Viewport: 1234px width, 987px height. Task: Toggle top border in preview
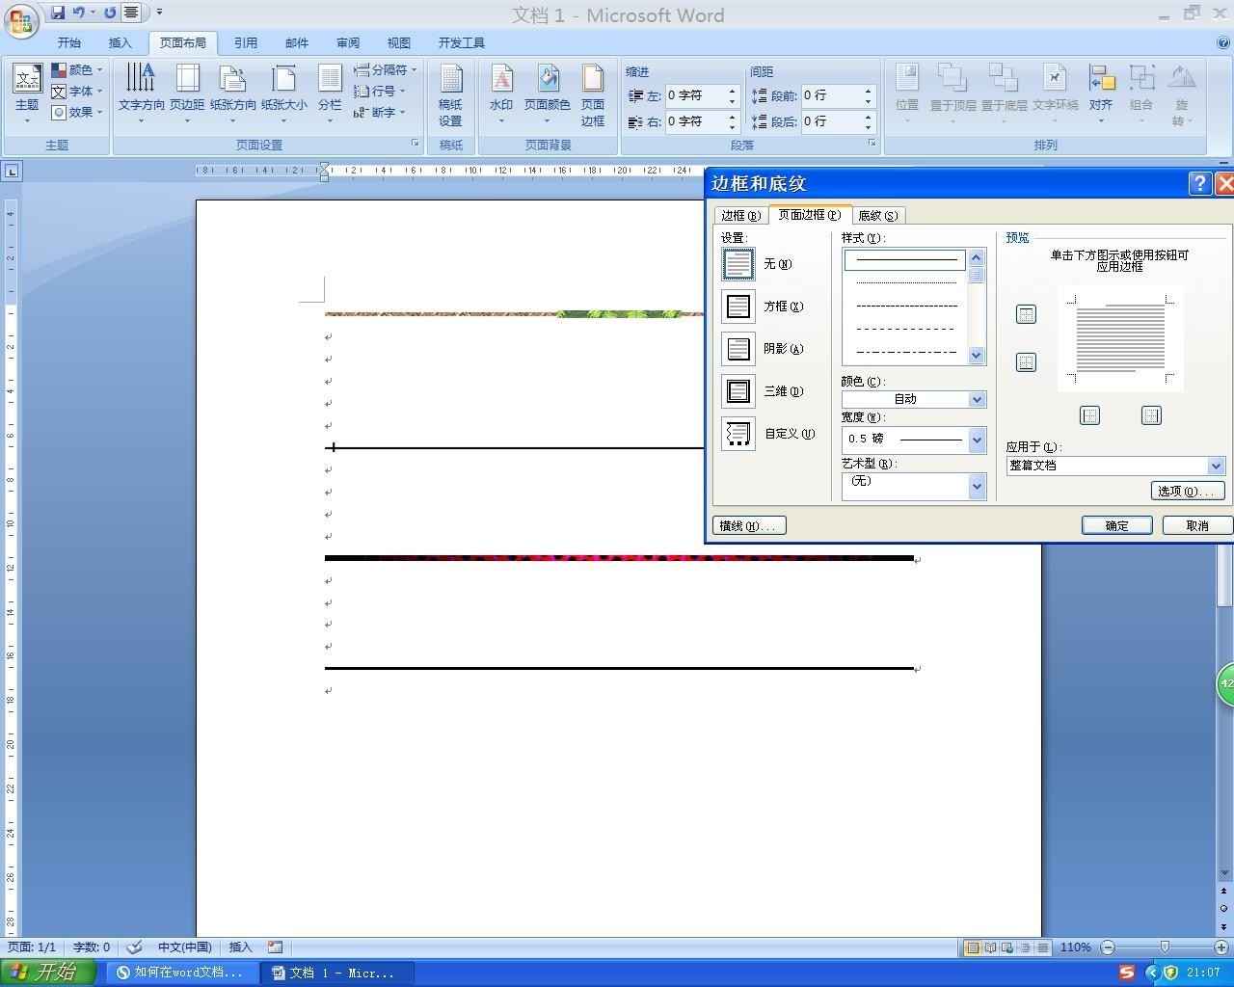click(x=1026, y=314)
